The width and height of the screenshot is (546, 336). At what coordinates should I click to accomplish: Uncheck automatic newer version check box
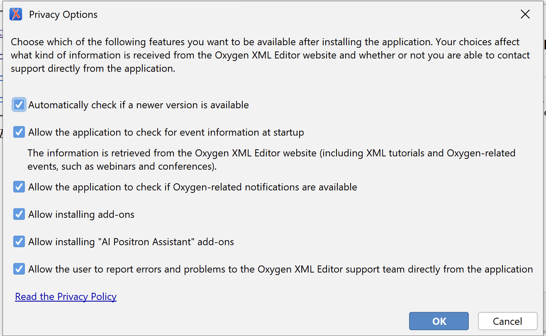(x=19, y=105)
